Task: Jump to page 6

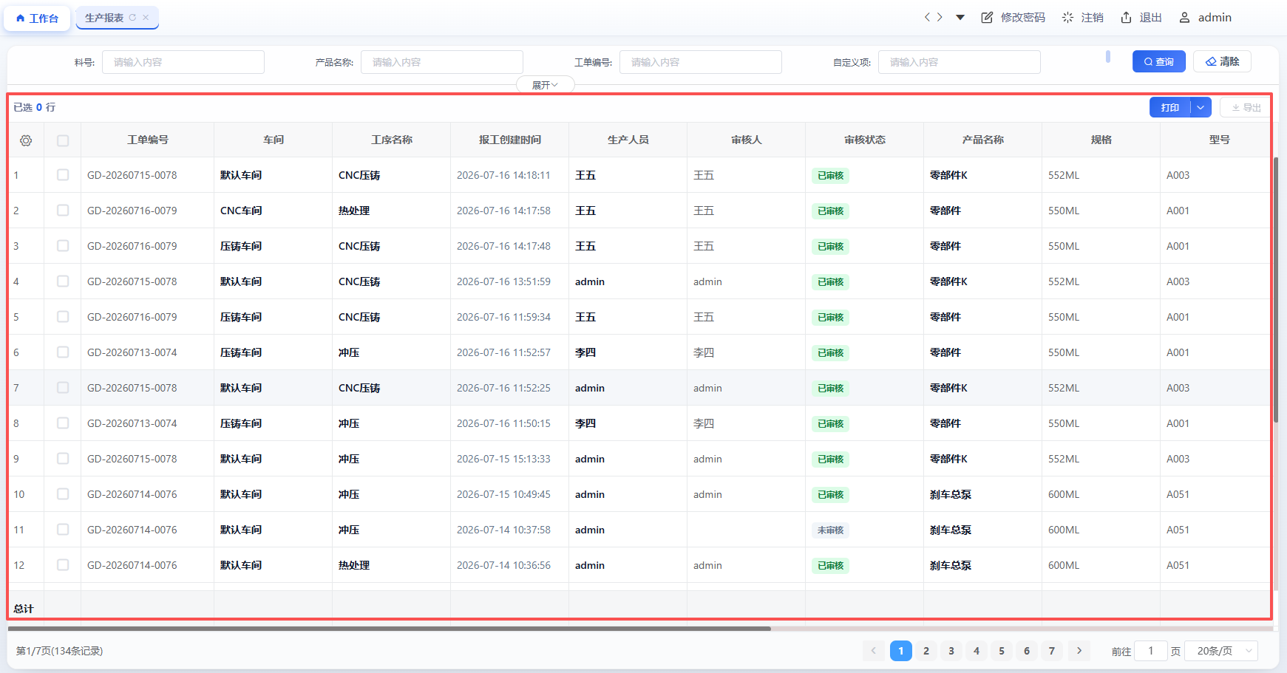Action: coord(1027,651)
